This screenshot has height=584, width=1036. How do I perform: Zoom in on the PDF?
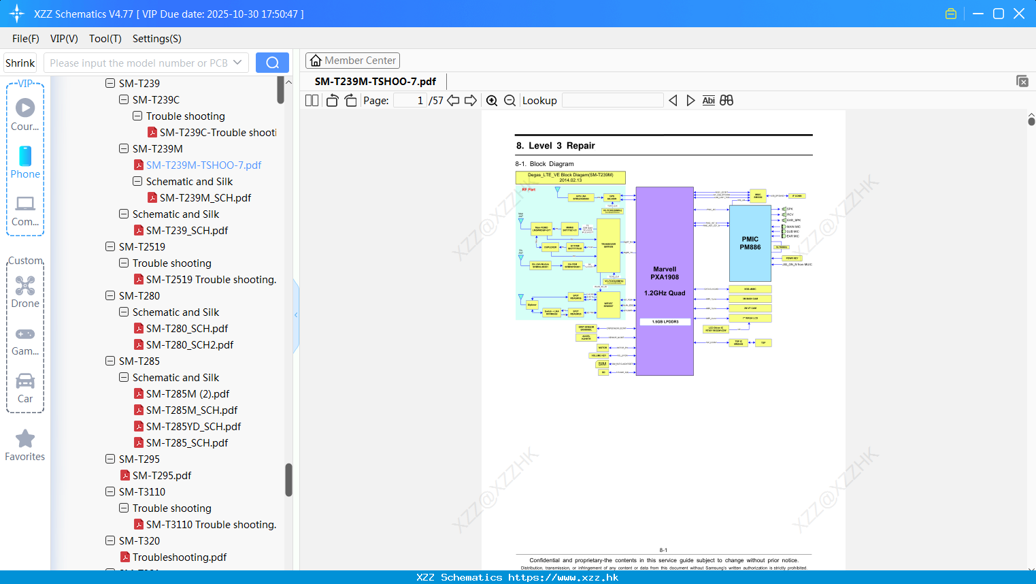pos(492,100)
